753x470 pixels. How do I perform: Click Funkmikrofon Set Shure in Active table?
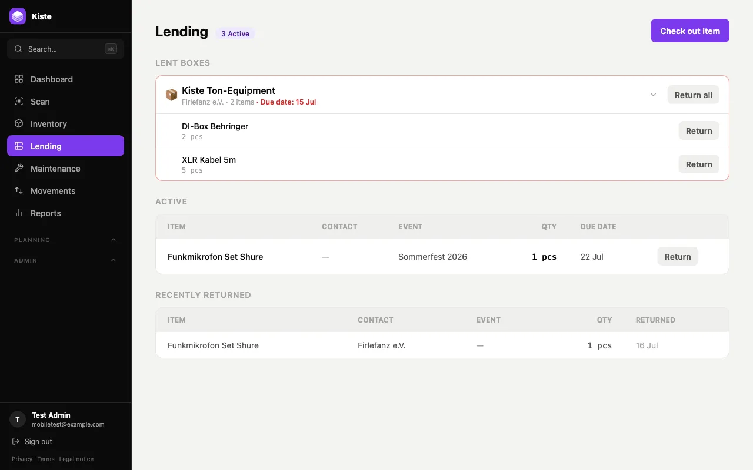click(215, 256)
